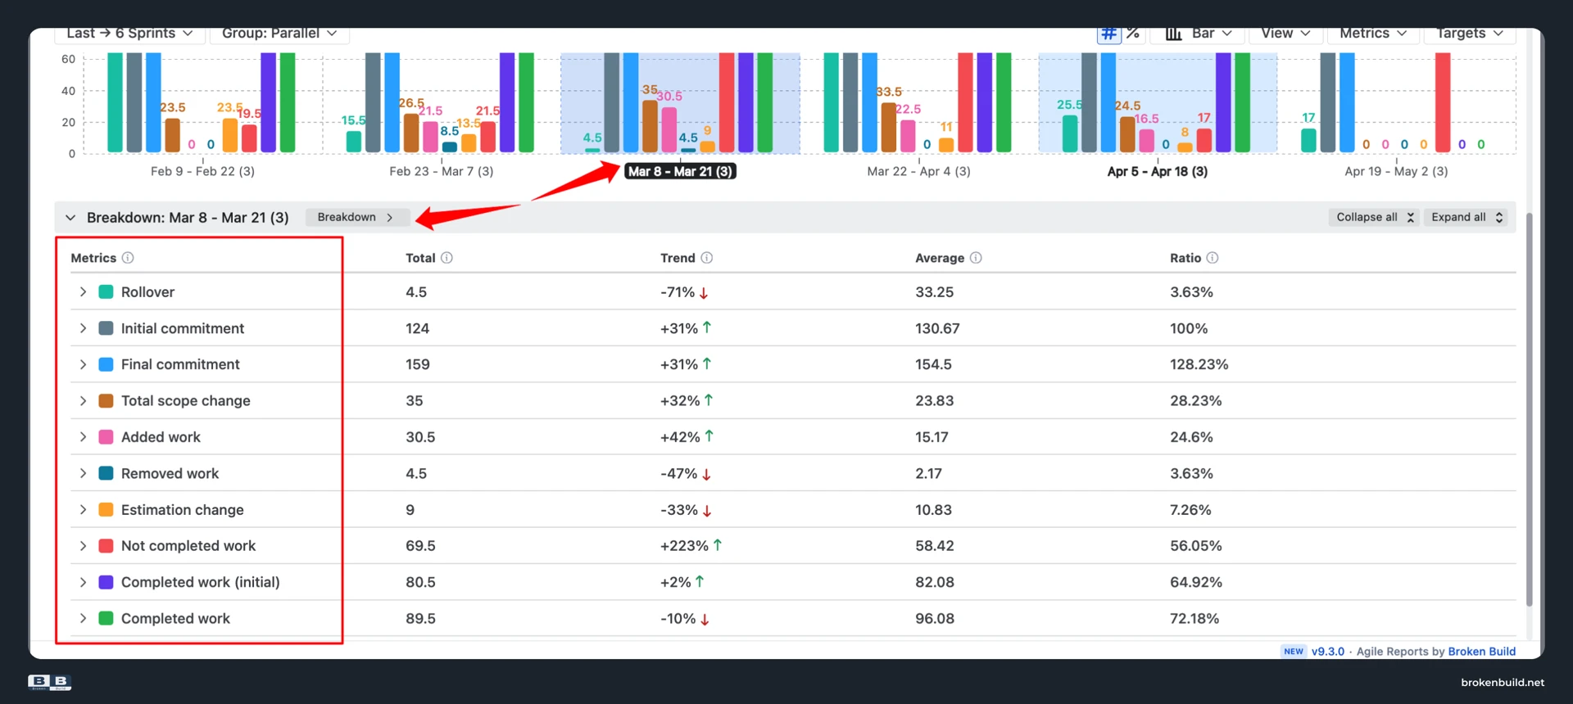
Task: Click the gray Initial commitment color swatch
Action: click(x=106, y=328)
